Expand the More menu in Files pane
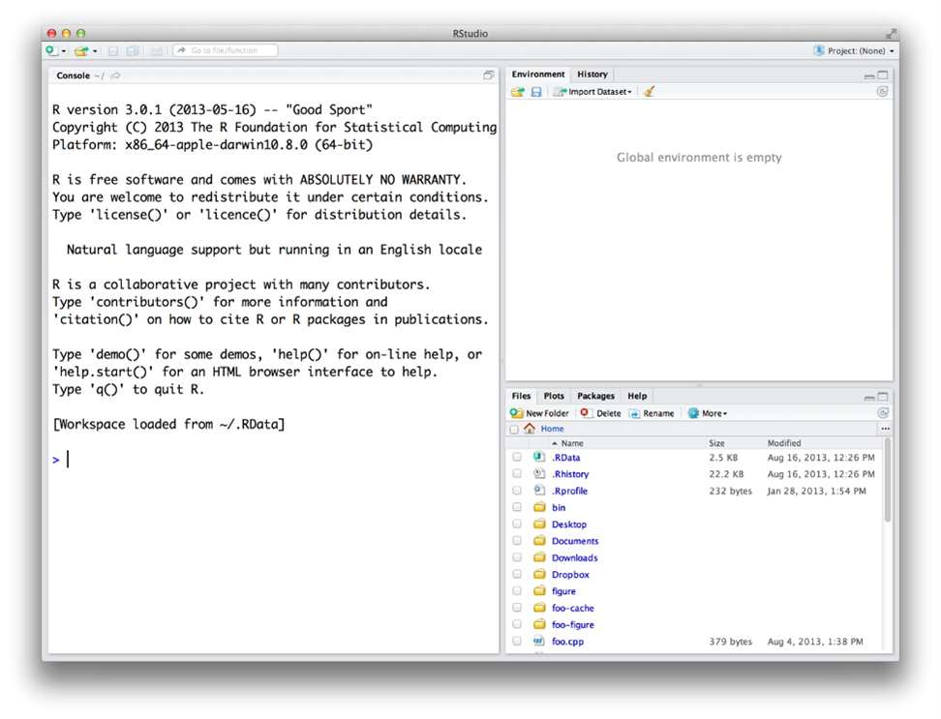The height and width of the screenshot is (719, 941). (708, 413)
